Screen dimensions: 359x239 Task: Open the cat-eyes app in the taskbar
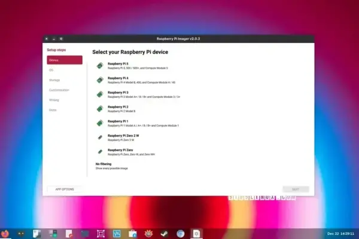[21, 234]
